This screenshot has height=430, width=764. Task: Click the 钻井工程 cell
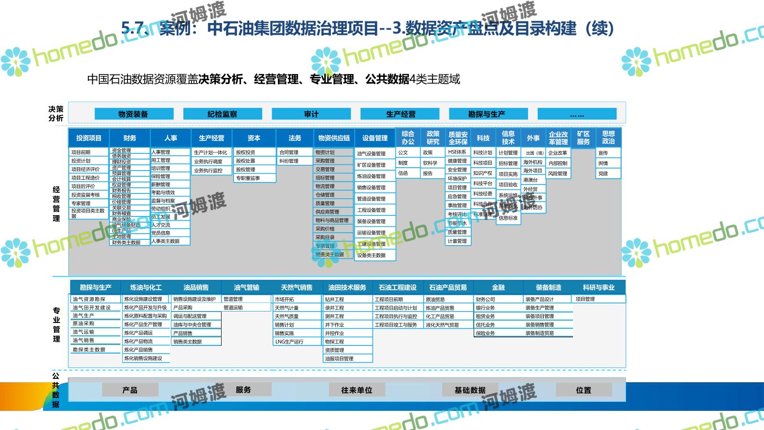pyautogui.click(x=348, y=300)
